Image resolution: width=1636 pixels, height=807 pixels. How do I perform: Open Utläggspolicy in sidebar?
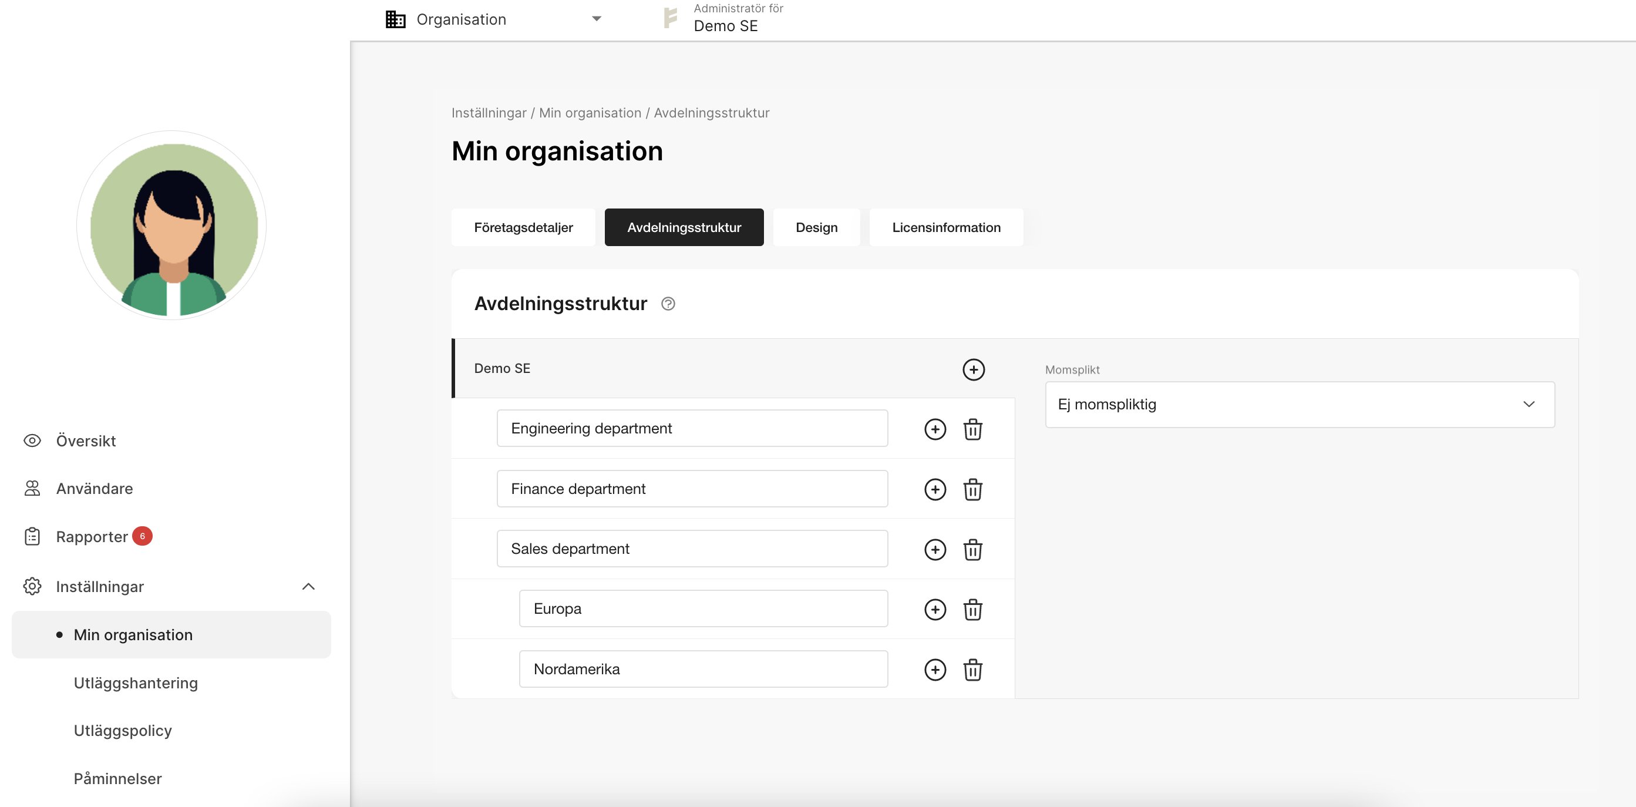click(123, 730)
